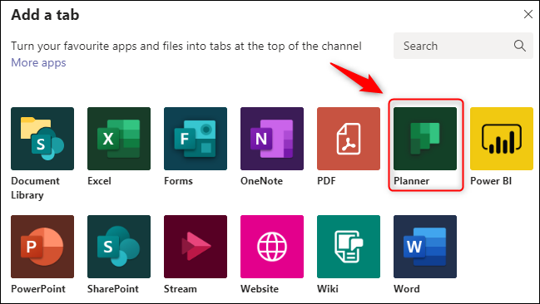The image size is (540, 304).
Task: Choose the OneNote app icon
Action: [x=272, y=139]
